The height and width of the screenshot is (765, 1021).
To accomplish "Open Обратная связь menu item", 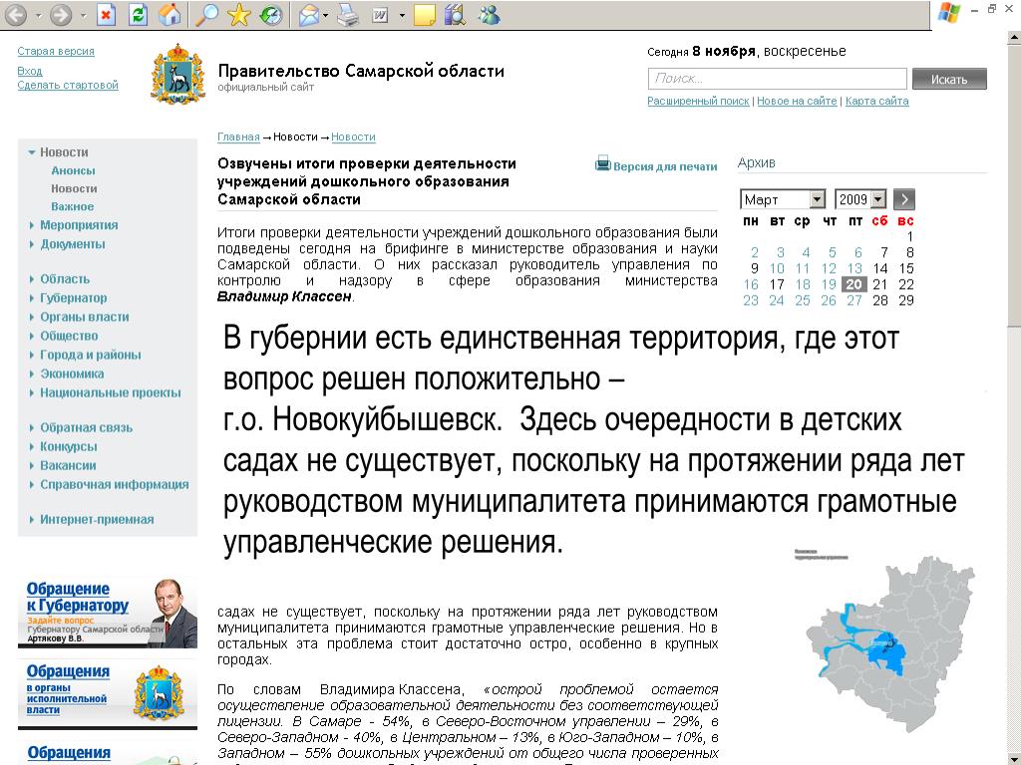I will tap(87, 427).
